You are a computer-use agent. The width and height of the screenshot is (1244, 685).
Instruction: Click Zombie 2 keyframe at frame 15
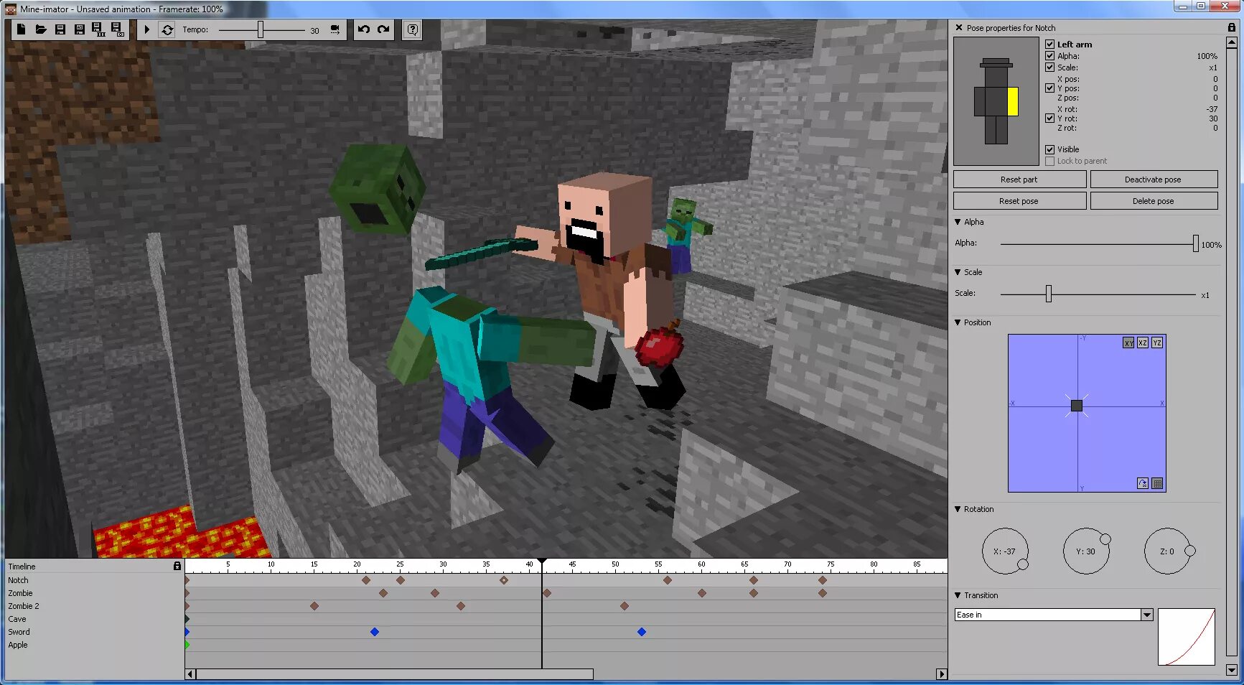pos(314,606)
